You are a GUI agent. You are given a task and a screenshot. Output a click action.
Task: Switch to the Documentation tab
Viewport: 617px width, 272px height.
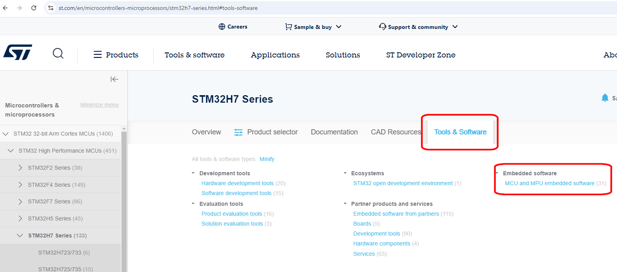tap(334, 132)
